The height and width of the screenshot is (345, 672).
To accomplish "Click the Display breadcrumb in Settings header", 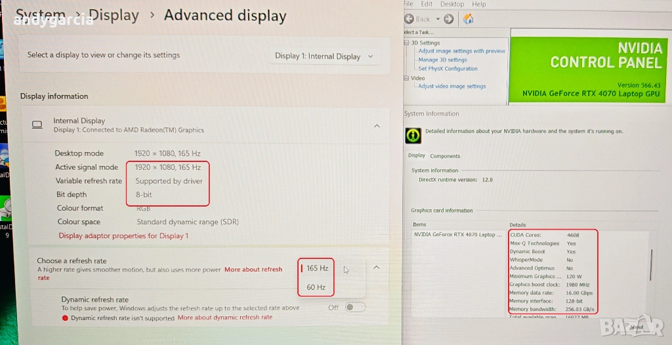I will point(114,16).
